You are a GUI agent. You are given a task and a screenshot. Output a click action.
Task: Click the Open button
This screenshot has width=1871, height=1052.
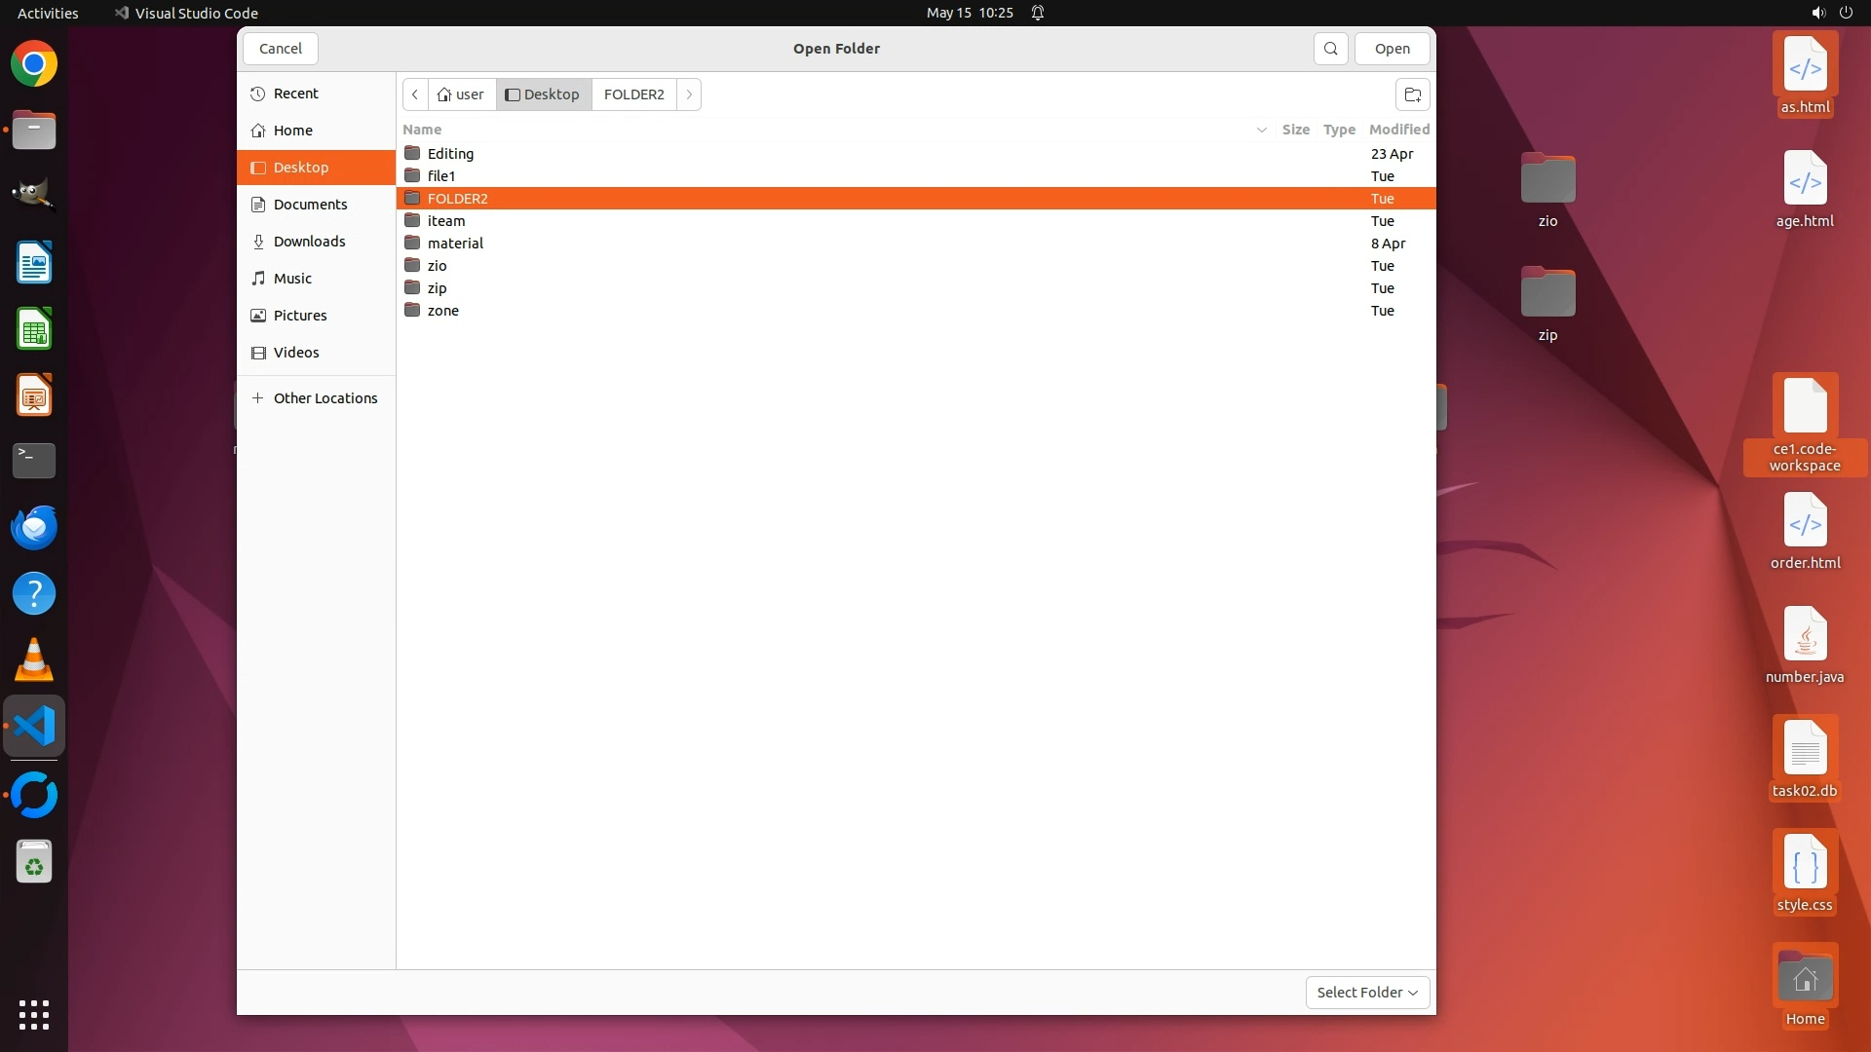[1392, 49]
